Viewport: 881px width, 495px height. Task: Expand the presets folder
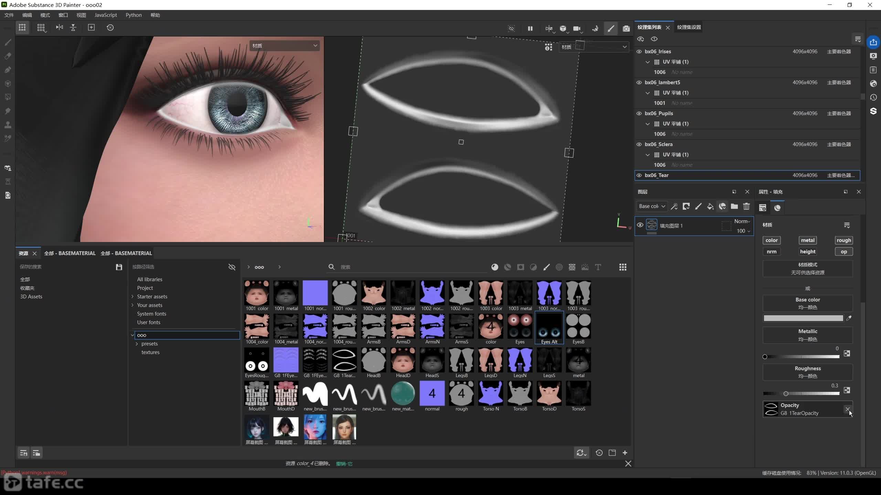pyautogui.click(x=137, y=344)
